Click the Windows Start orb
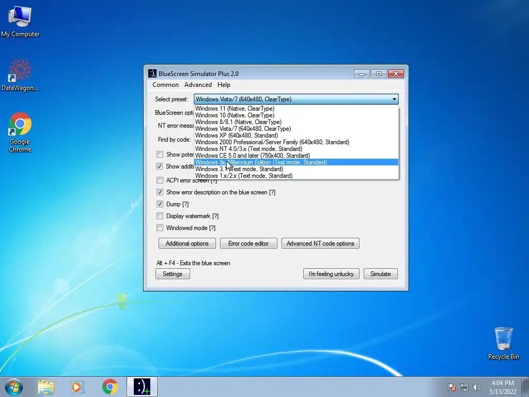 (x=14, y=387)
